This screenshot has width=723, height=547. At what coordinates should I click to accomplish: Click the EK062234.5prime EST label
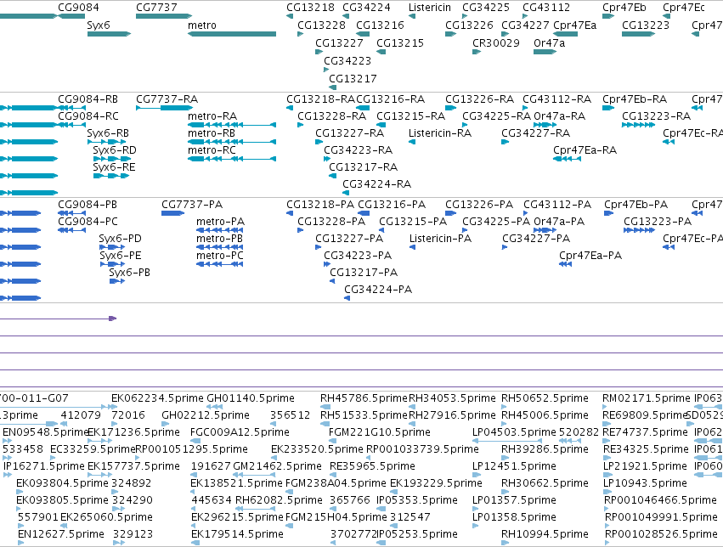(157, 398)
